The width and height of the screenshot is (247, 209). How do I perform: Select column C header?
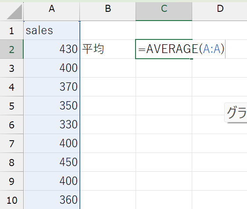[164, 11]
